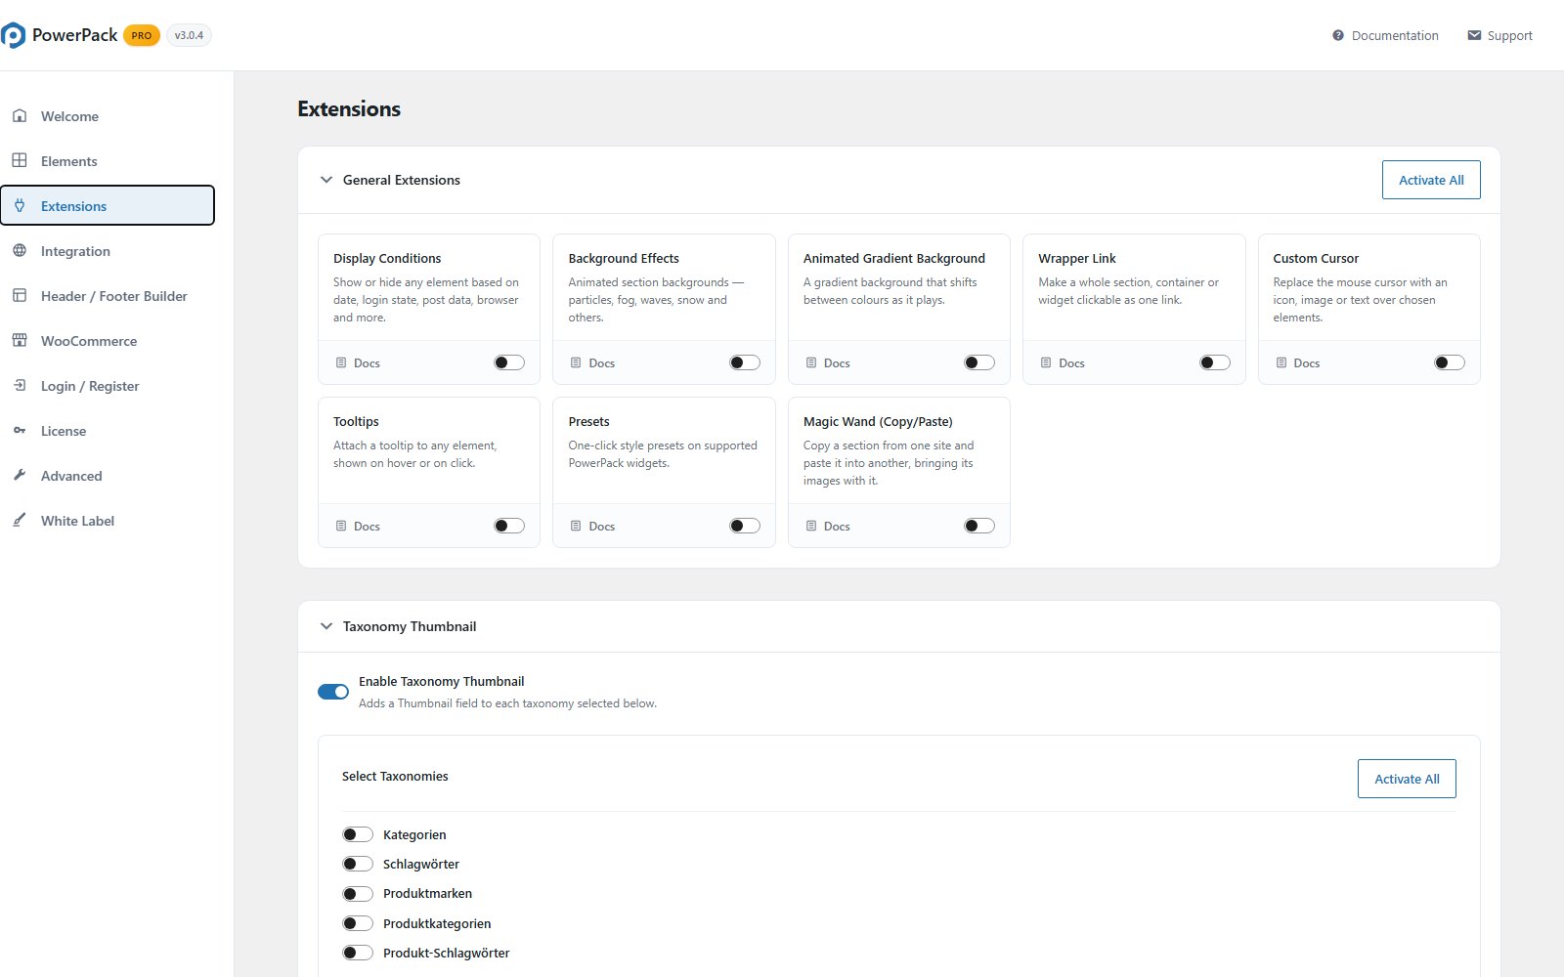
Task: Toggle the Kategorien taxonomy switch
Action: point(358,834)
